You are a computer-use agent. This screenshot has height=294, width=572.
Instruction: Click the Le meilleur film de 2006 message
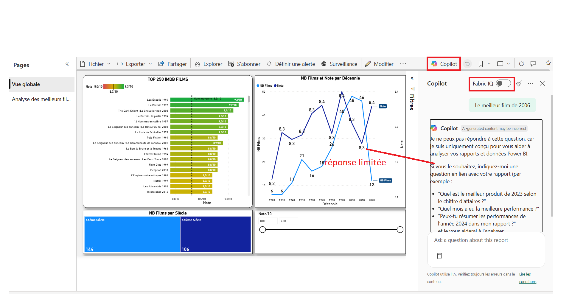pos(502,105)
